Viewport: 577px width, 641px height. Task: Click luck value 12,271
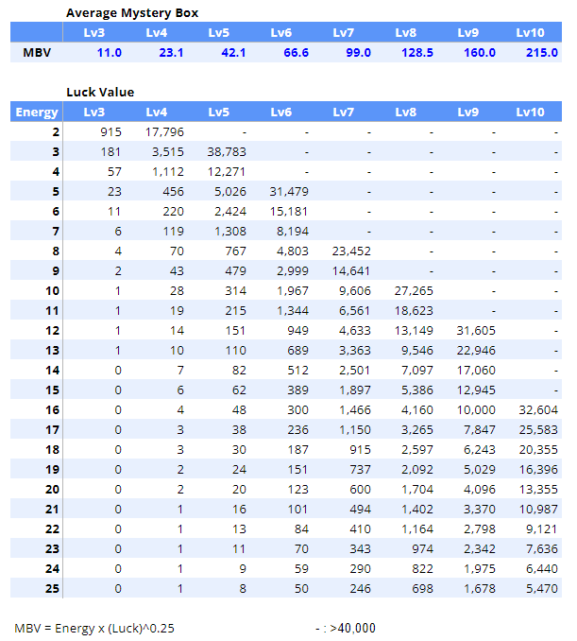tap(227, 172)
